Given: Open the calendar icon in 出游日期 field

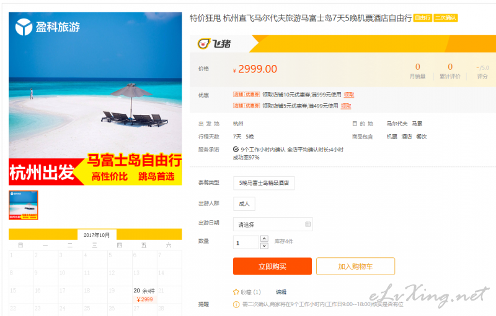Looking at the screenshot, I should (308, 224).
